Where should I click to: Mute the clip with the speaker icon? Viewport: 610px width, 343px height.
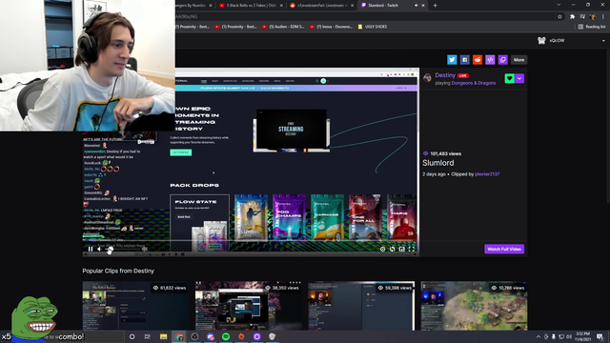(100, 249)
